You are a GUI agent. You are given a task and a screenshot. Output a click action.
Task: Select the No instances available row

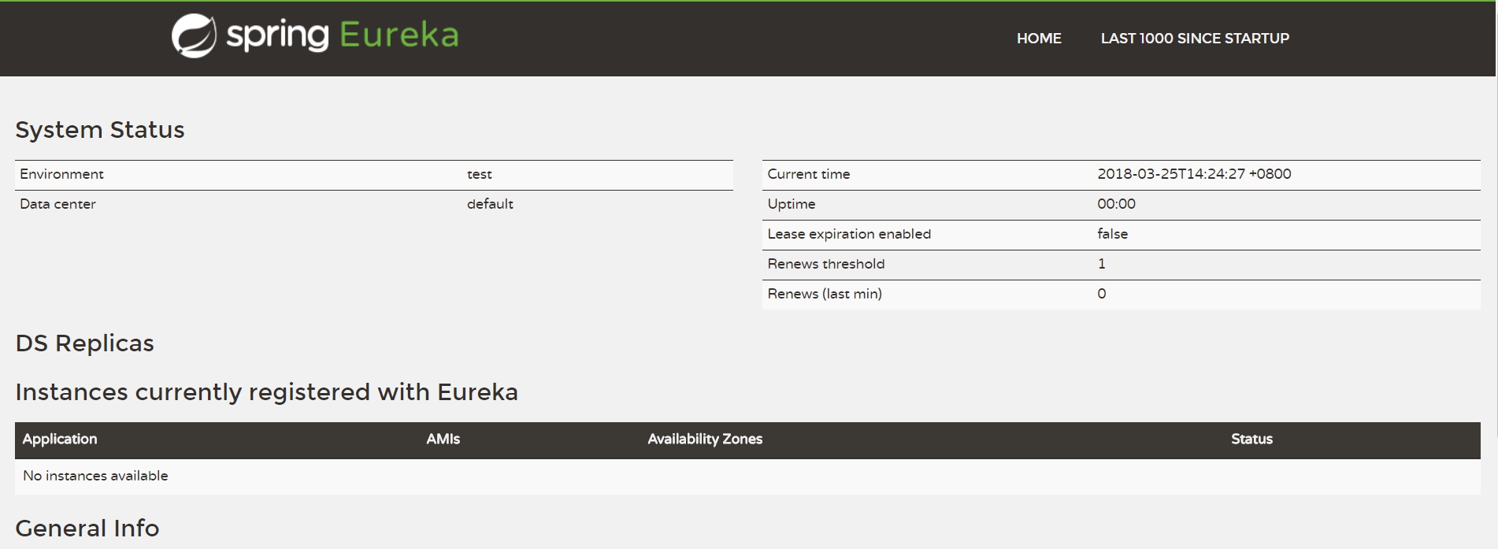747,477
